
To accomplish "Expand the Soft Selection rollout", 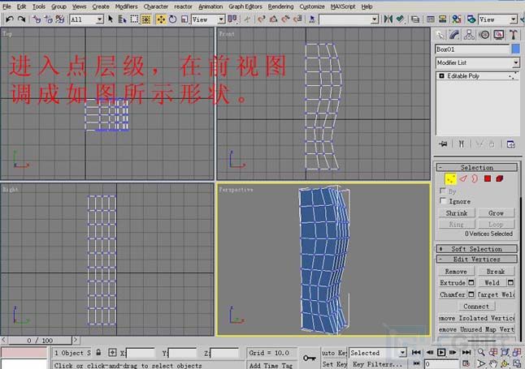I will (477, 249).
